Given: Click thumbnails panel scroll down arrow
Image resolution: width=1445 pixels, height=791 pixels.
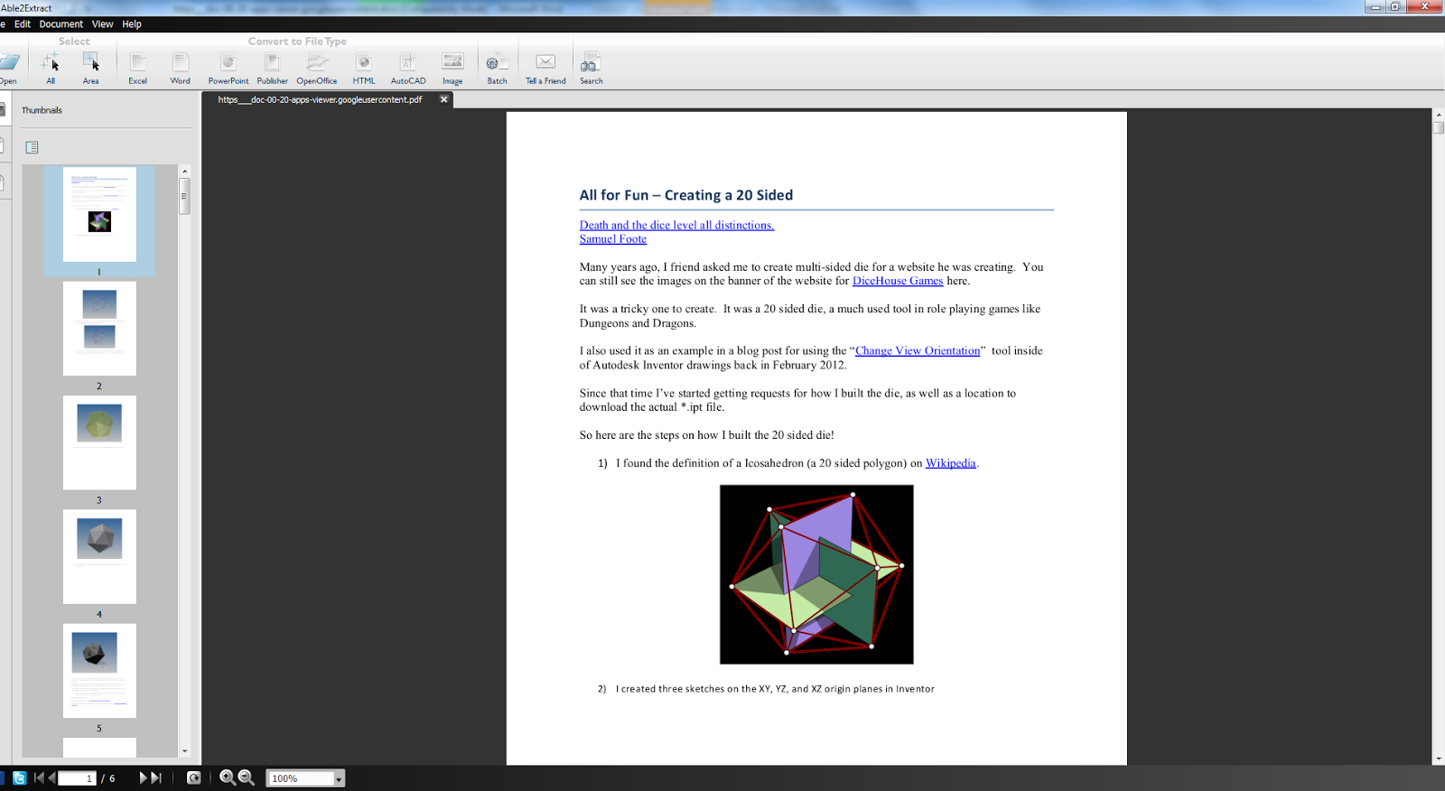Looking at the screenshot, I should coord(184,750).
